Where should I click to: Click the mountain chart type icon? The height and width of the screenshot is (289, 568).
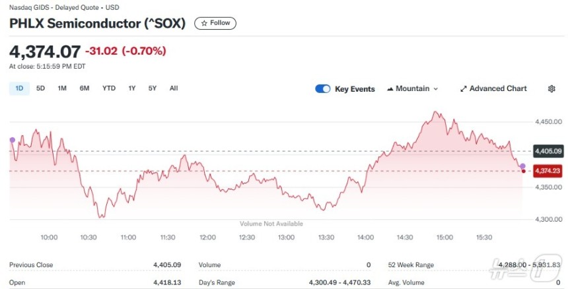point(390,89)
